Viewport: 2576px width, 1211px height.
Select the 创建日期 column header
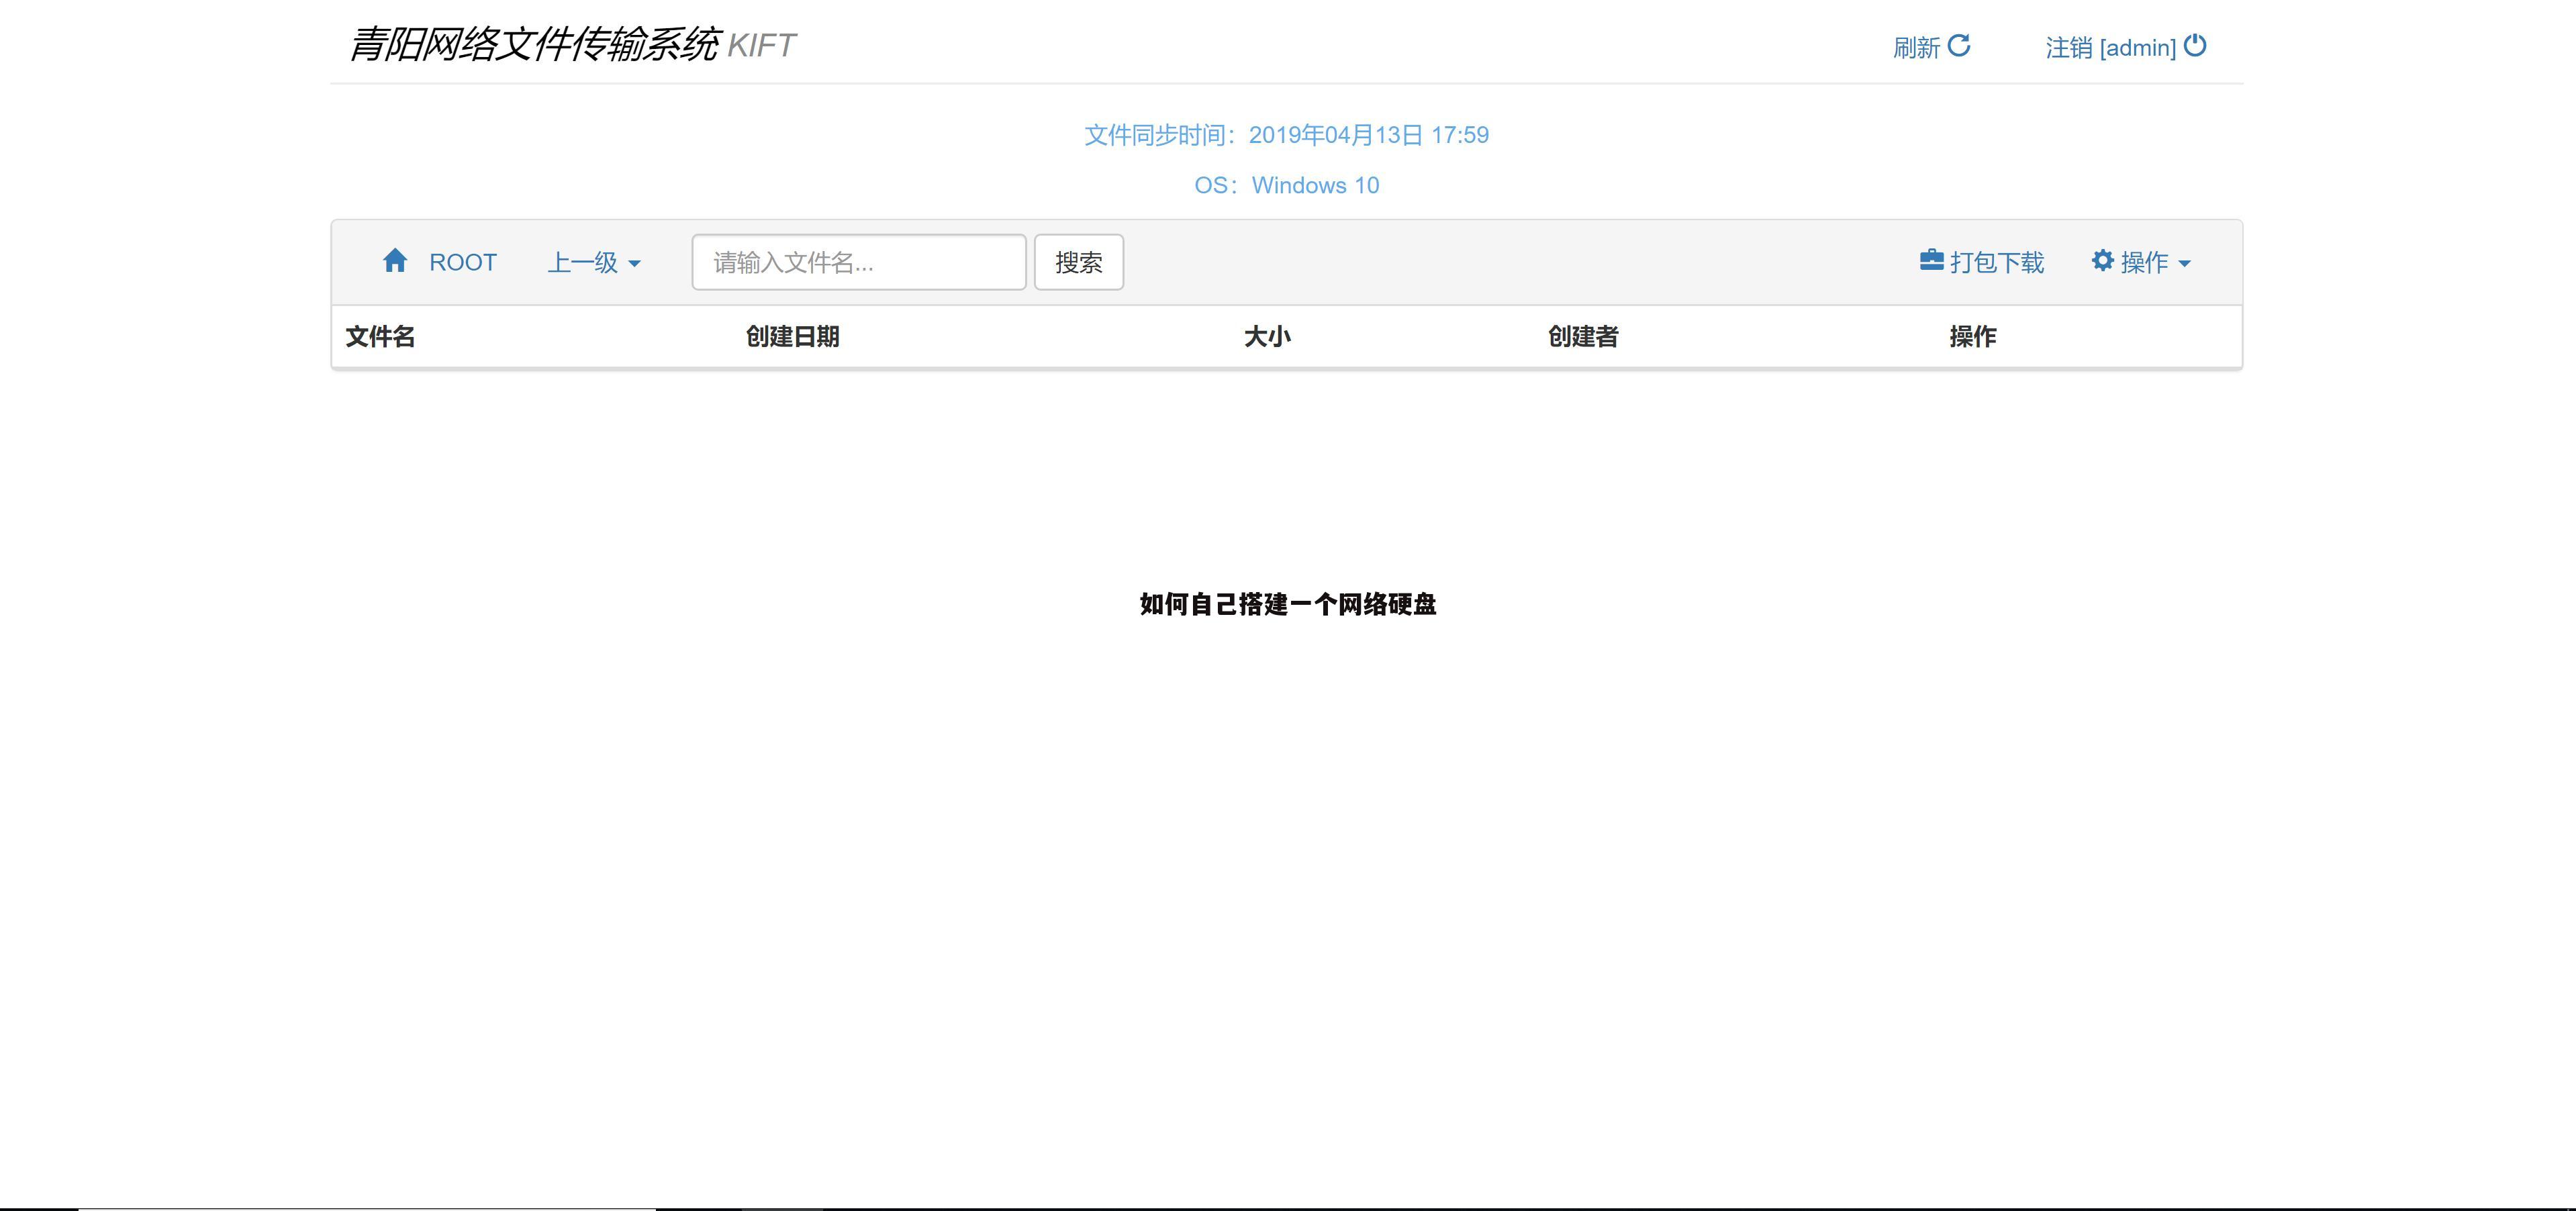pyautogui.click(x=791, y=337)
